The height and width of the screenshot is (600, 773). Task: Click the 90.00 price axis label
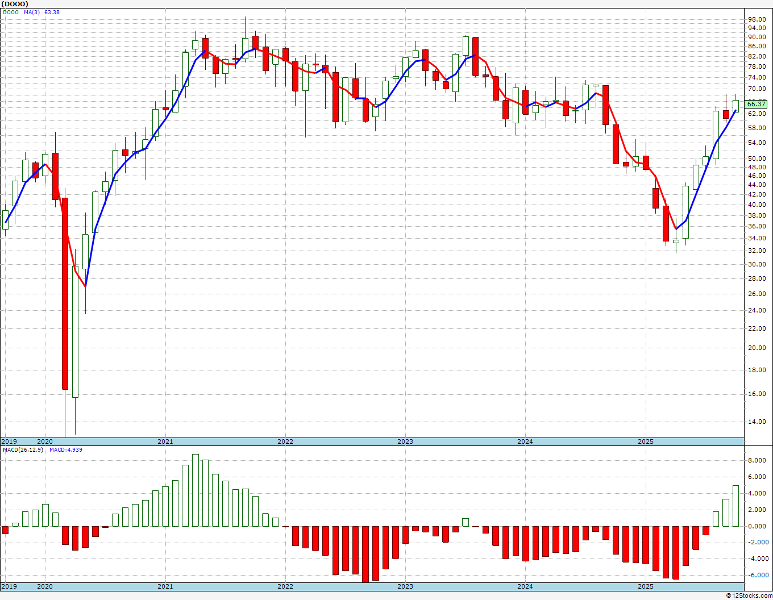coord(757,37)
